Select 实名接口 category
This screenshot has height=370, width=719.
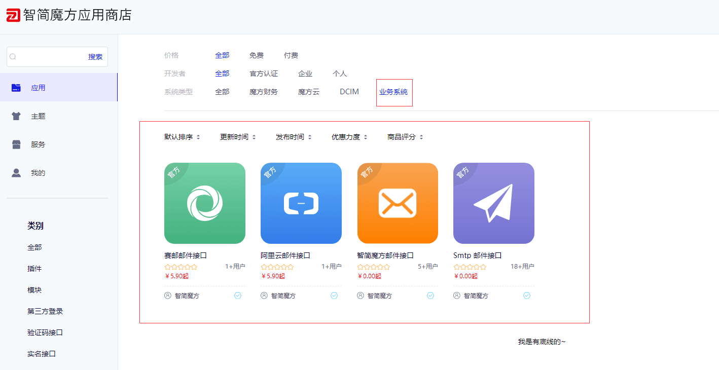42,354
